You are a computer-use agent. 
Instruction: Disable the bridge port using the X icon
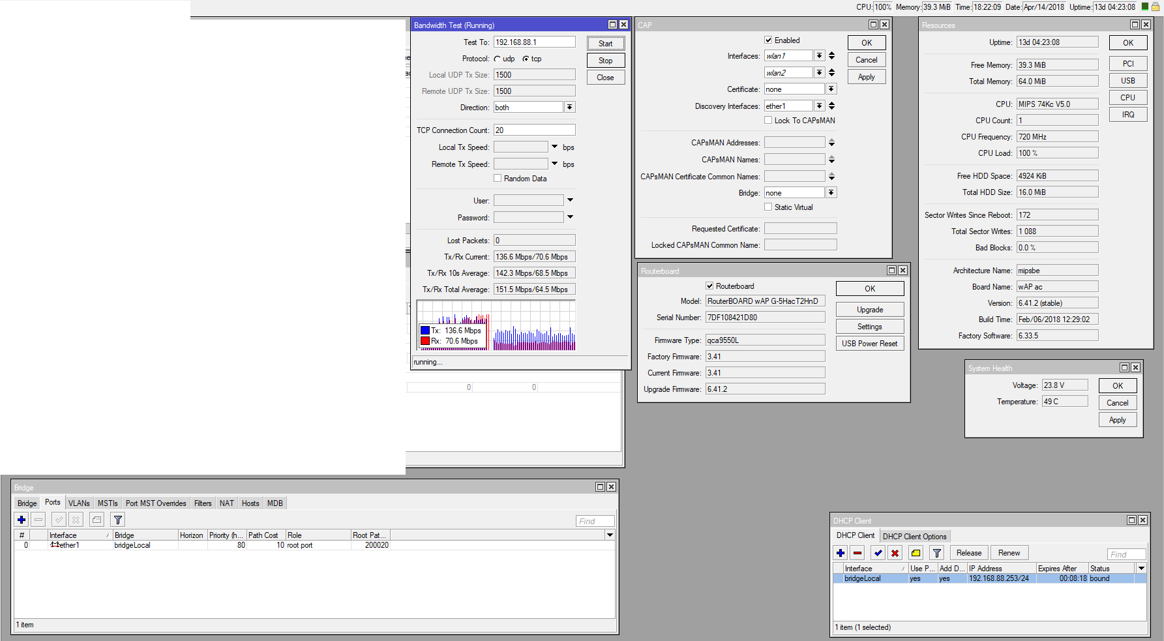[x=76, y=519]
